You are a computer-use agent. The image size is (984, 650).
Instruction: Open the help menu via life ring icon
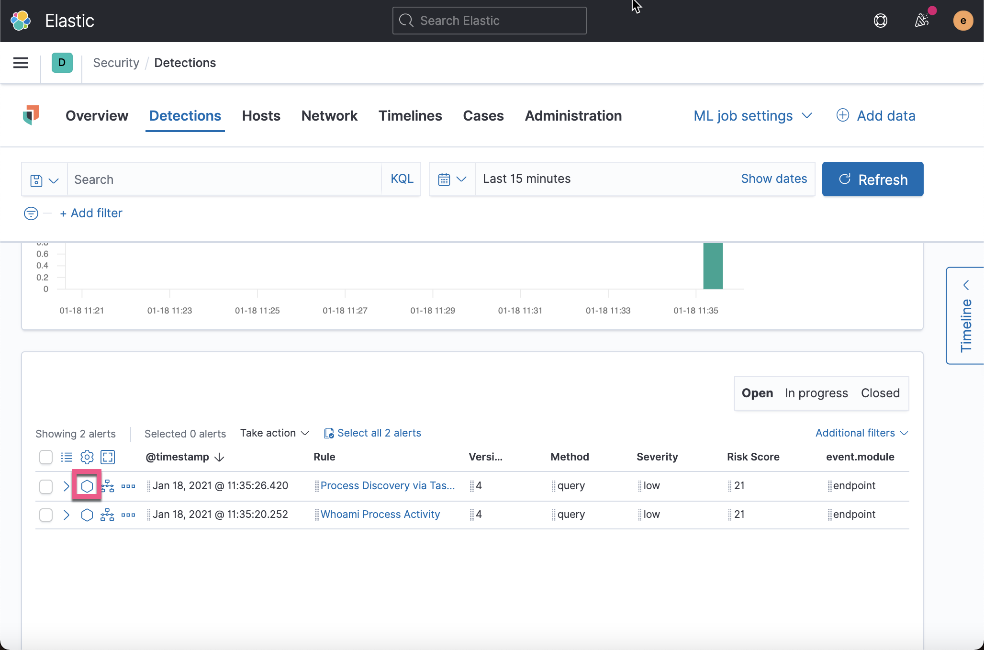pyautogui.click(x=881, y=21)
